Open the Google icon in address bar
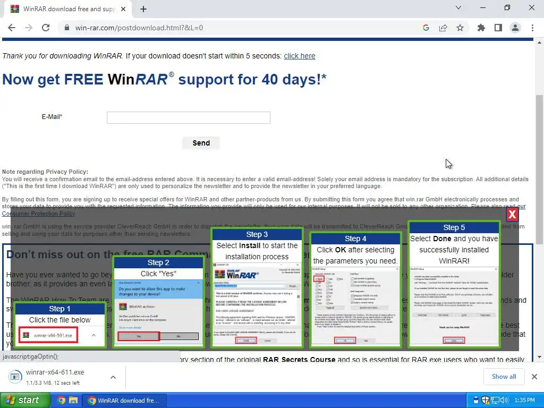Viewport: 544px width, 408px height. [426, 28]
